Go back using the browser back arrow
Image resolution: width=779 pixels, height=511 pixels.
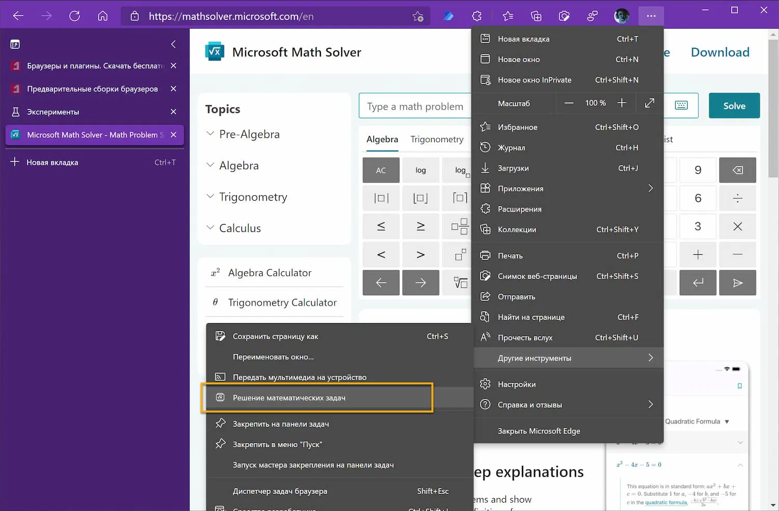[x=18, y=16]
